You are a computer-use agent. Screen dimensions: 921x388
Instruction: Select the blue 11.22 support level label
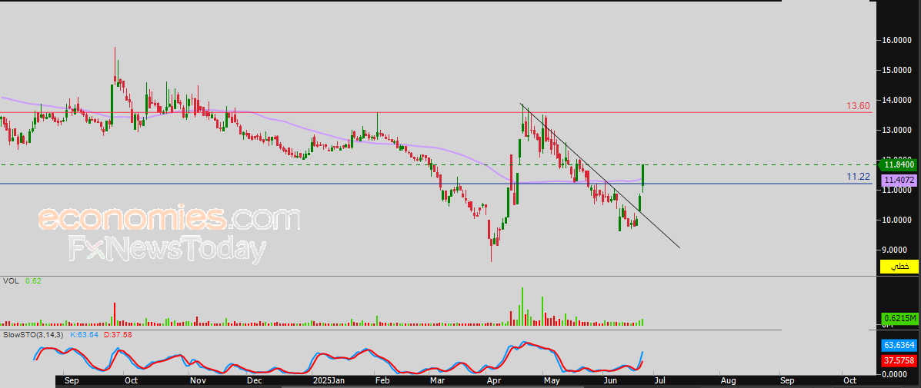858,177
